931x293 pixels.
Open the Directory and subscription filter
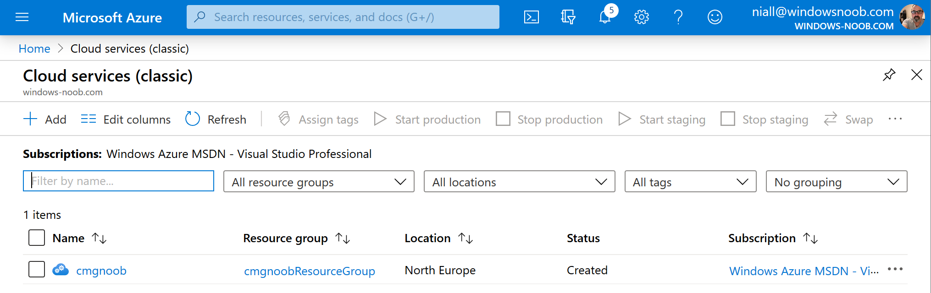(x=568, y=17)
